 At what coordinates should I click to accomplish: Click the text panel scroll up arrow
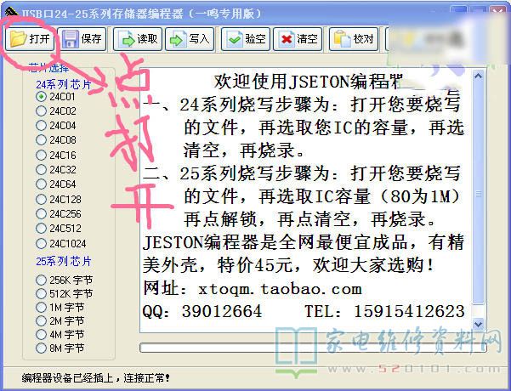[478, 76]
